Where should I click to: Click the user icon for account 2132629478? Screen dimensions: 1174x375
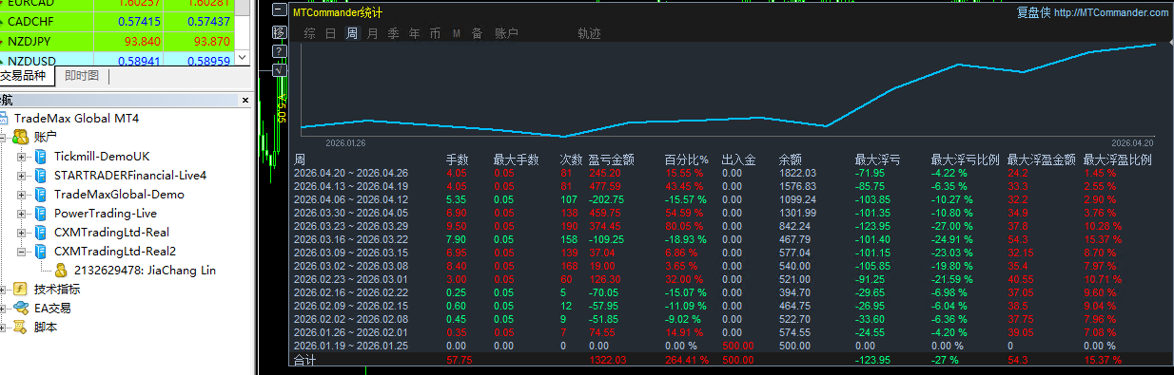pos(62,270)
